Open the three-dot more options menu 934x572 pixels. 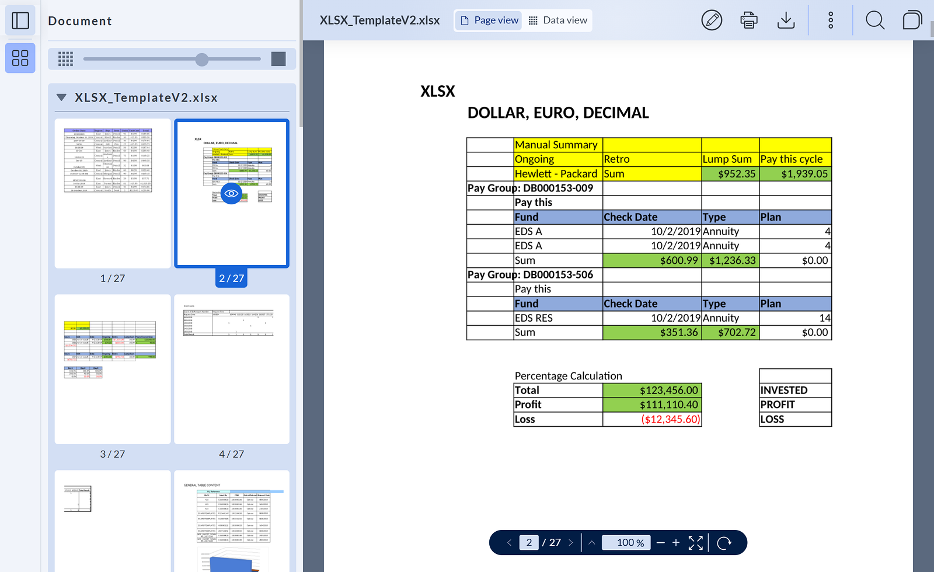pyautogui.click(x=831, y=20)
